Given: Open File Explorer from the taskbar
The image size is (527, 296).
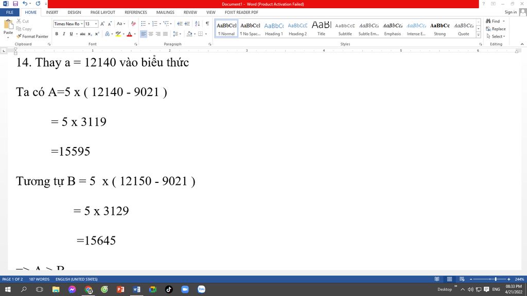Looking at the screenshot, I should (56, 289).
